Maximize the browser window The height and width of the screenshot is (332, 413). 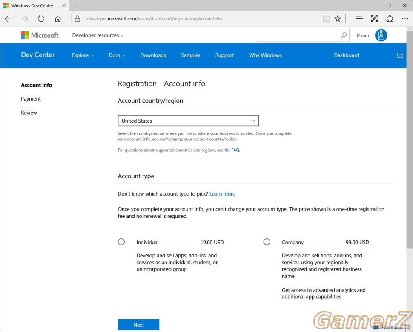(x=389, y=6)
